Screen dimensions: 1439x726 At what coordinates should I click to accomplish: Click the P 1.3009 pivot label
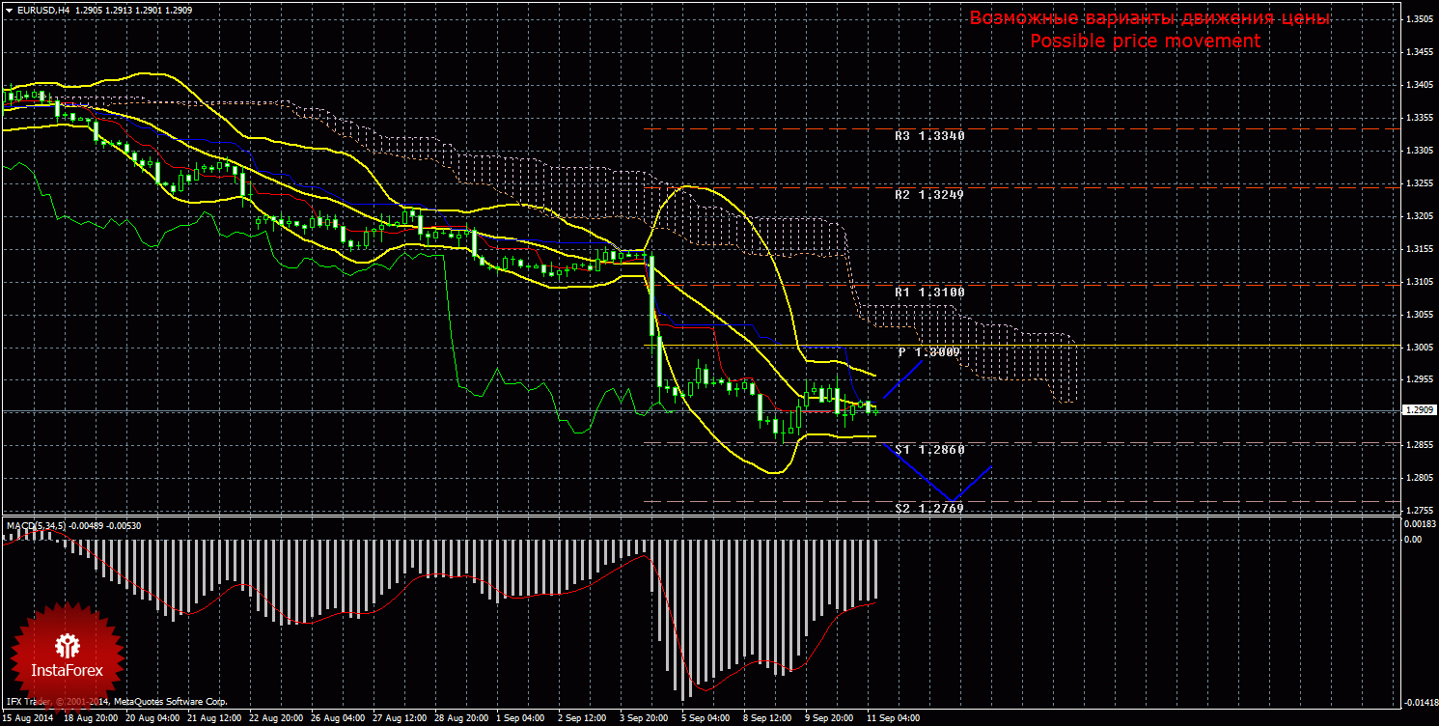point(929,352)
